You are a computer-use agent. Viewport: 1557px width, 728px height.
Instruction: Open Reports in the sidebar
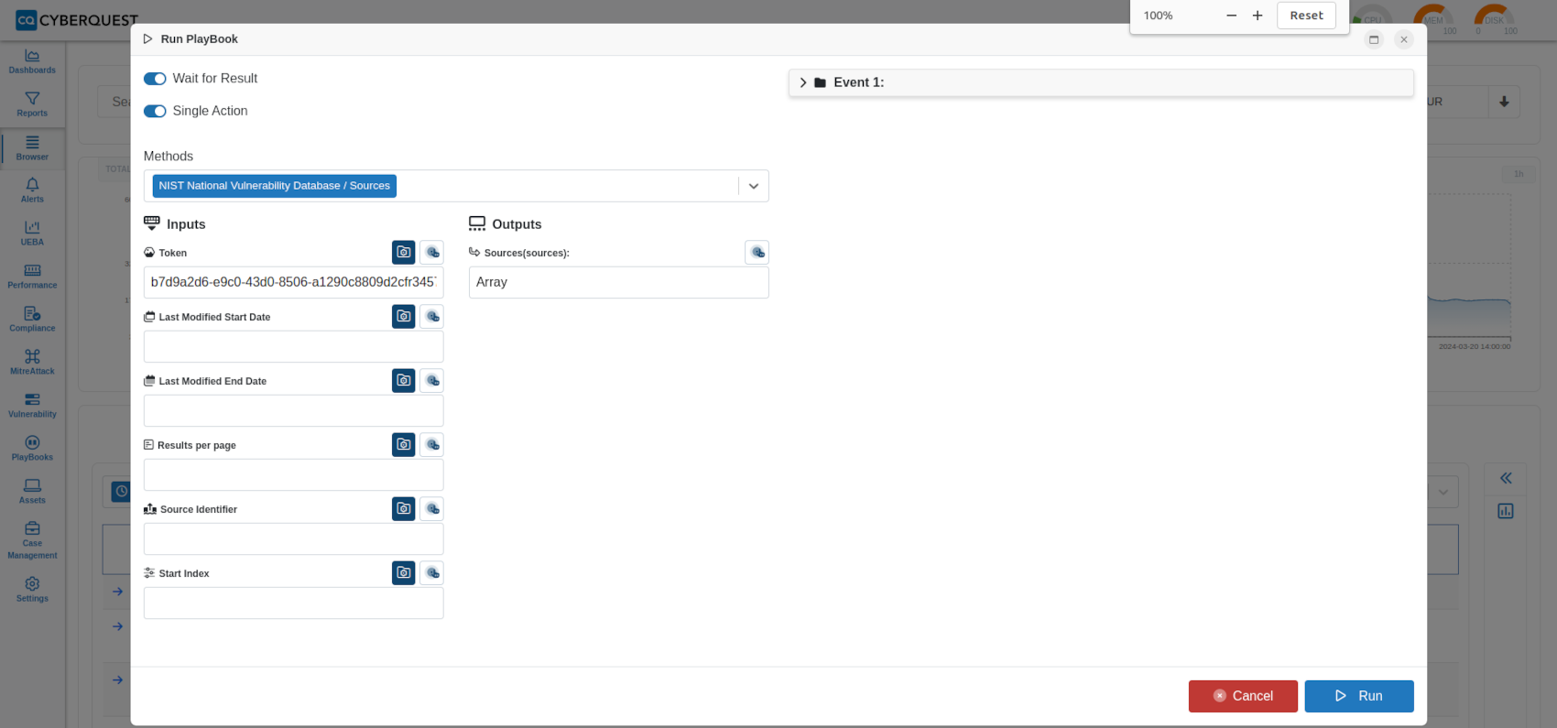tap(32, 104)
